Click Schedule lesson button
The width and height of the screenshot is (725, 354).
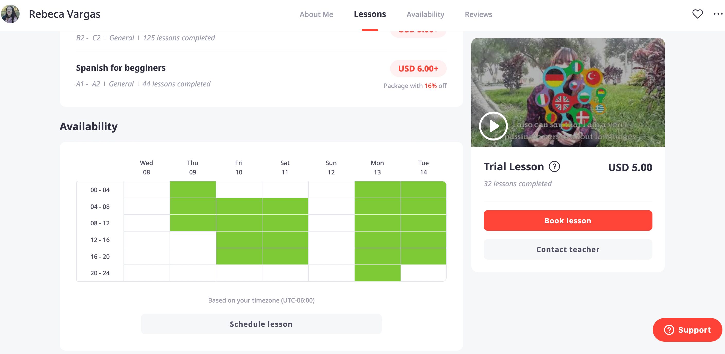(261, 324)
